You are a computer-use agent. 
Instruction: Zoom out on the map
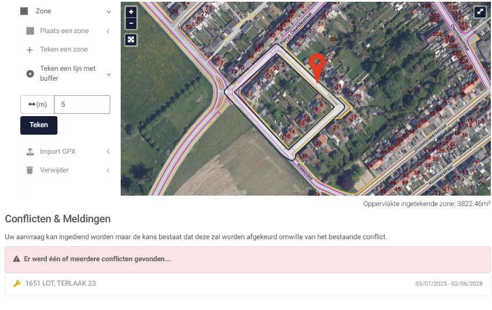pos(131,23)
